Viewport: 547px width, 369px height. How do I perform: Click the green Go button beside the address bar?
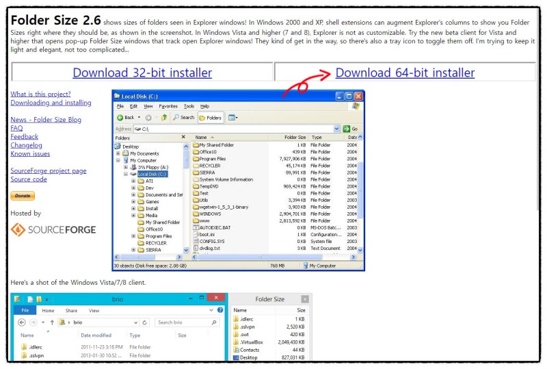point(350,129)
